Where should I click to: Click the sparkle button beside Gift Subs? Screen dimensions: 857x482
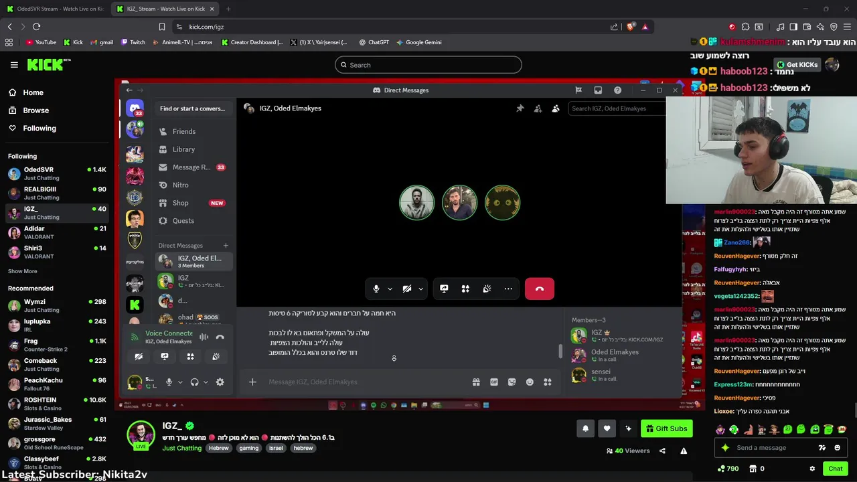point(628,428)
